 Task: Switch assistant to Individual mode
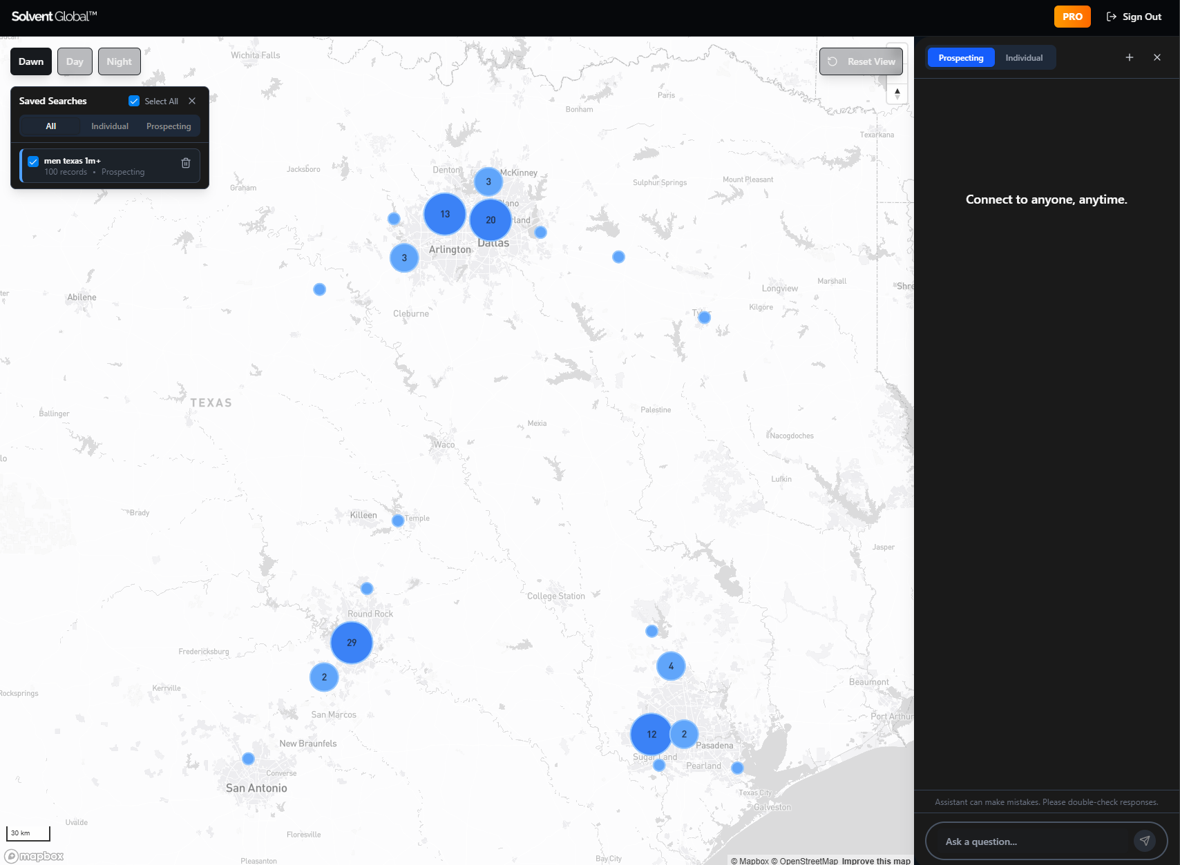click(1024, 57)
